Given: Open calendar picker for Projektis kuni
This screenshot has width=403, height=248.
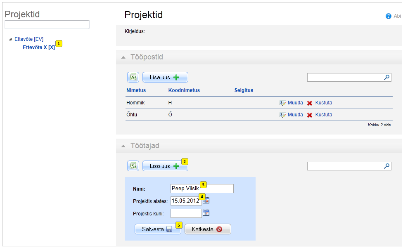Looking at the screenshot, I should pyautogui.click(x=206, y=213).
